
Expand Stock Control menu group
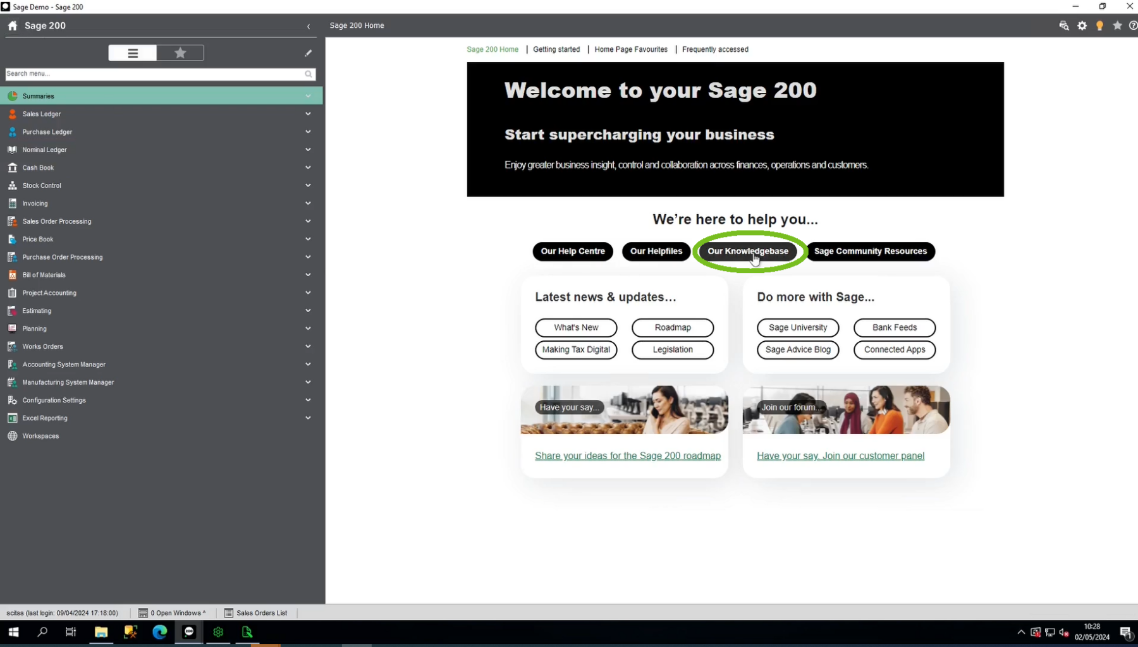point(42,186)
